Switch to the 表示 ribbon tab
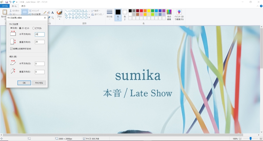The width and height of the screenshot is (263, 141). coord(23,6)
